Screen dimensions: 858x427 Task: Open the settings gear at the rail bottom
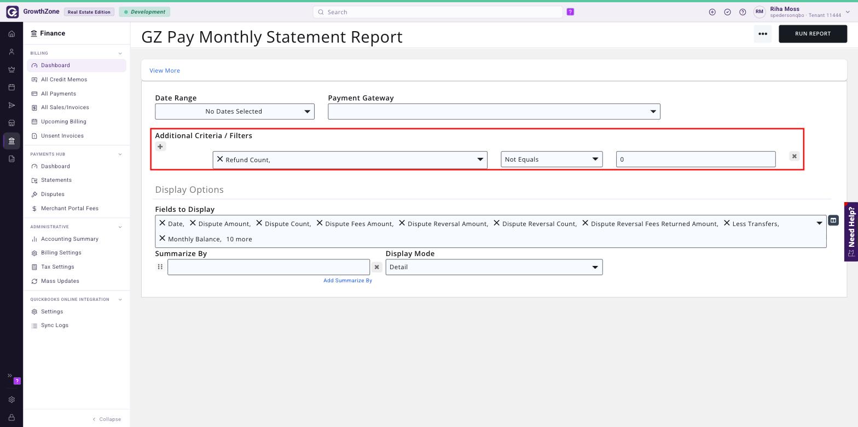click(11, 400)
